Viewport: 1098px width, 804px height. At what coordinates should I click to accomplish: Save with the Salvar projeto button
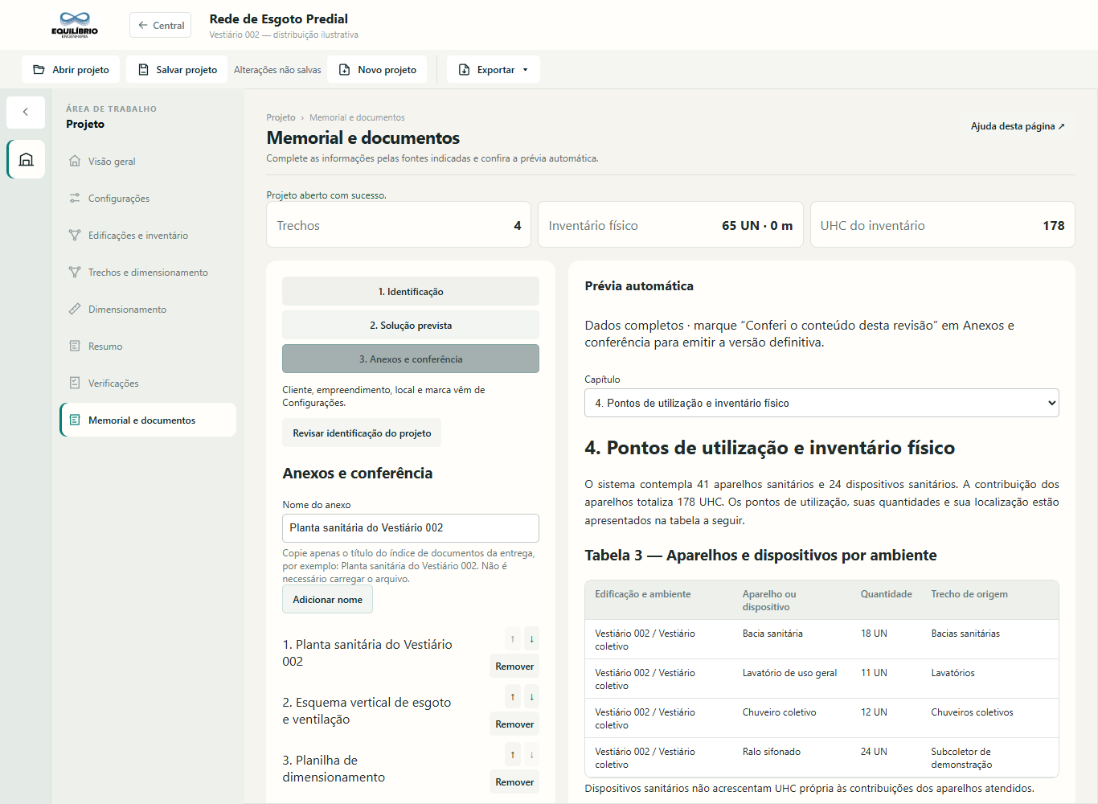[x=177, y=69]
